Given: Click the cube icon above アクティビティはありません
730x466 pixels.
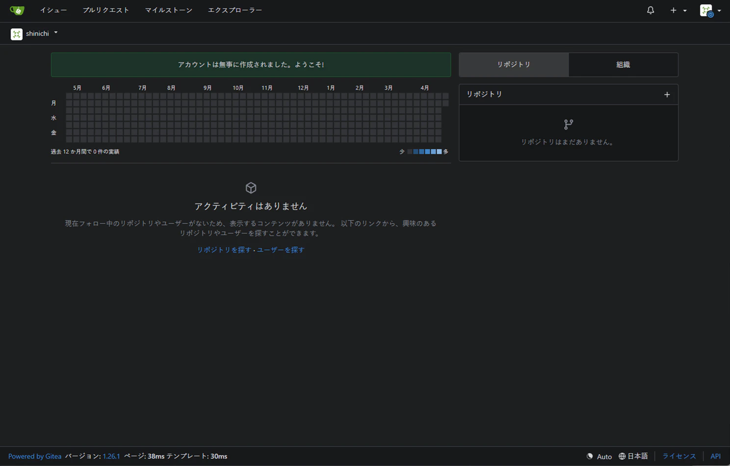Looking at the screenshot, I should [251, 188].
